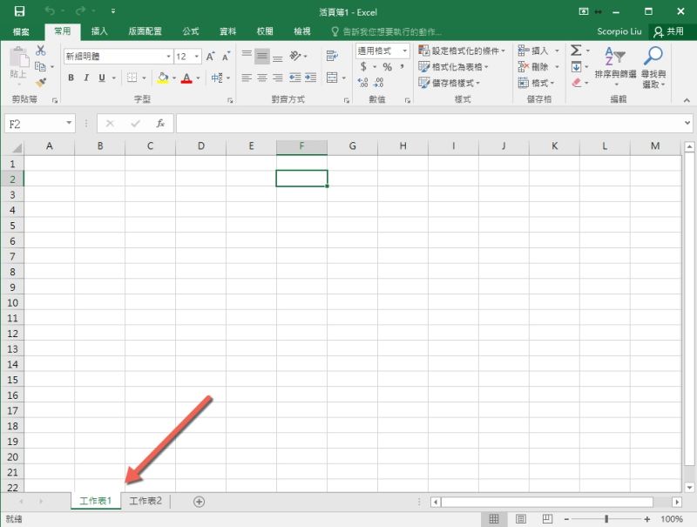697x527 pixels.
Task: Toggle Italic formatting
Action: pos(86,78)
